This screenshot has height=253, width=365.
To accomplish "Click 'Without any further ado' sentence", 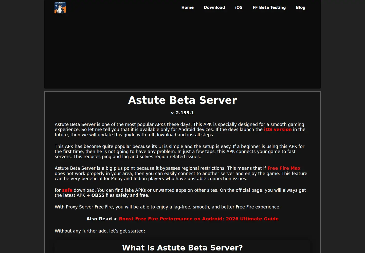I will click(100, 231).
